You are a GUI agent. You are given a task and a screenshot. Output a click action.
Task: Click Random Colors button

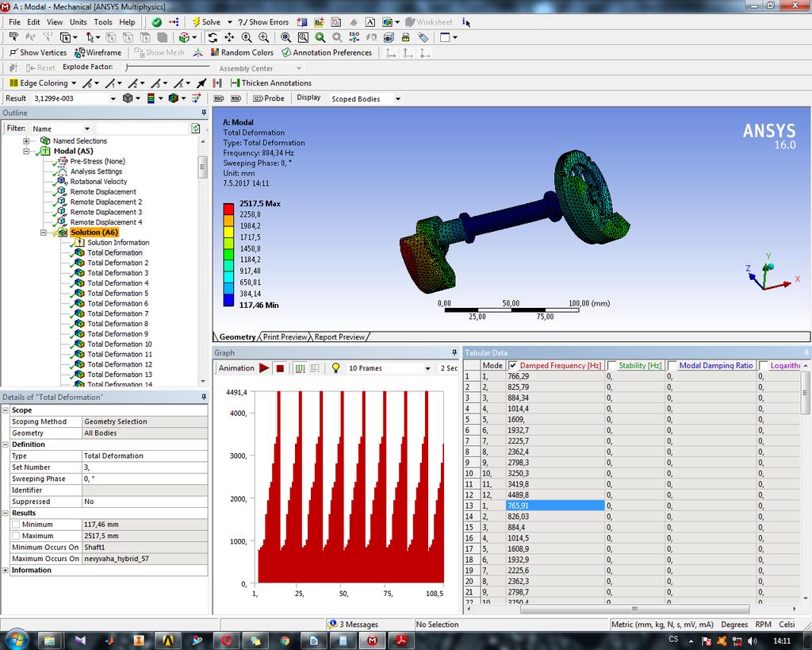tap(242, 52)
